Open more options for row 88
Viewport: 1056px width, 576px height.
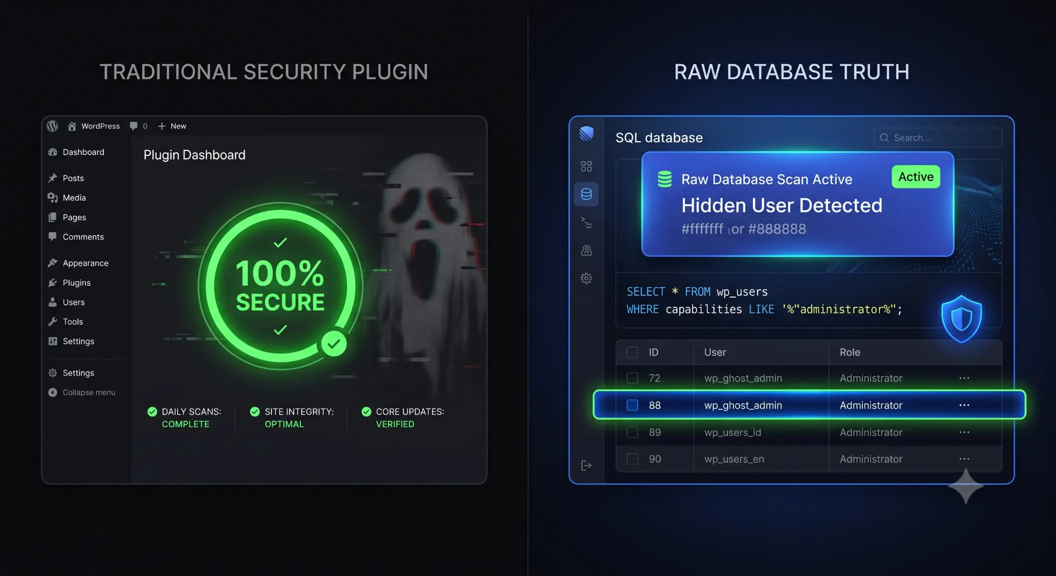point(964,405)
